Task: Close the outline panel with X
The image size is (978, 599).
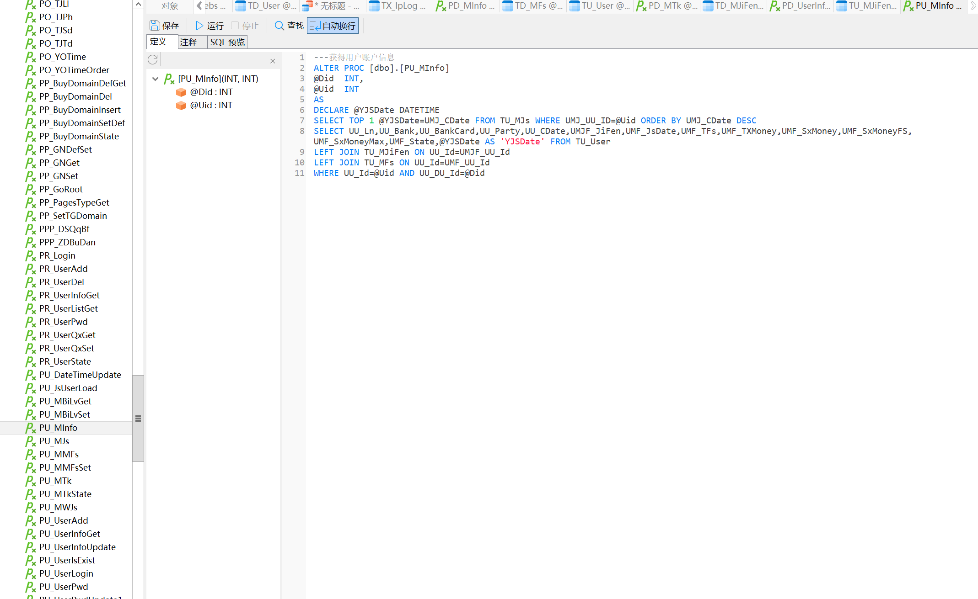Action: (273, 61)
